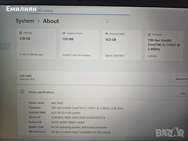Click the dell-5420 PC name header
188x141 pixels.
26,76
